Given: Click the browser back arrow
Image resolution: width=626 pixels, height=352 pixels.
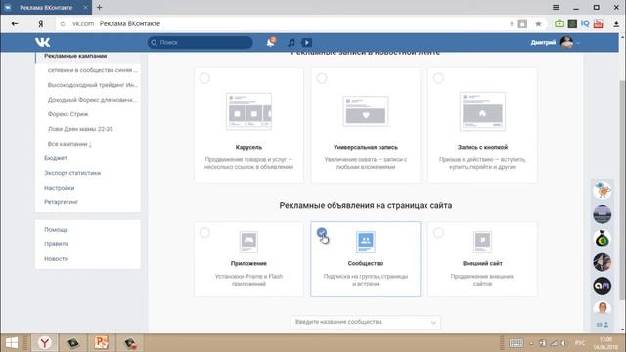Looking at the screenshot, I should click(15, 23).
